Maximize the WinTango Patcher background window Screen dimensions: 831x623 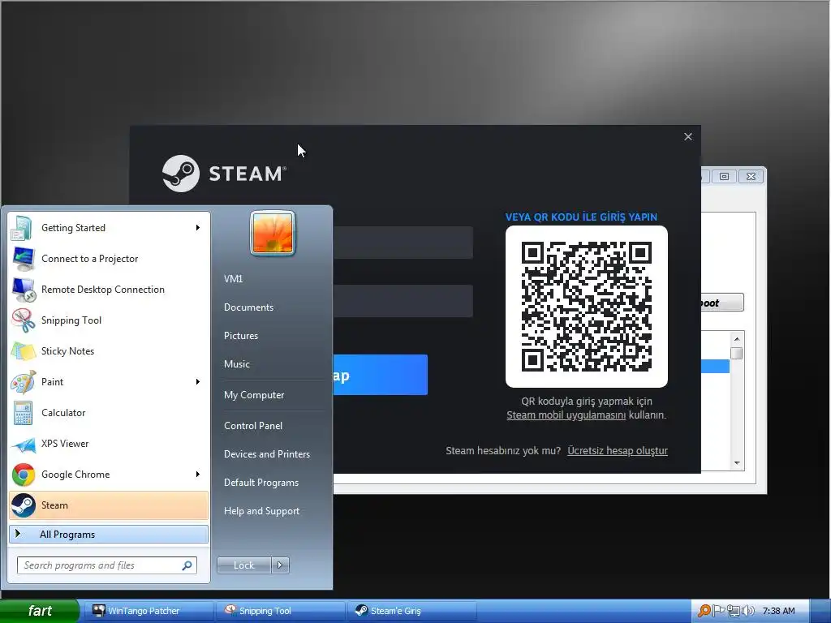click(725, 176)
